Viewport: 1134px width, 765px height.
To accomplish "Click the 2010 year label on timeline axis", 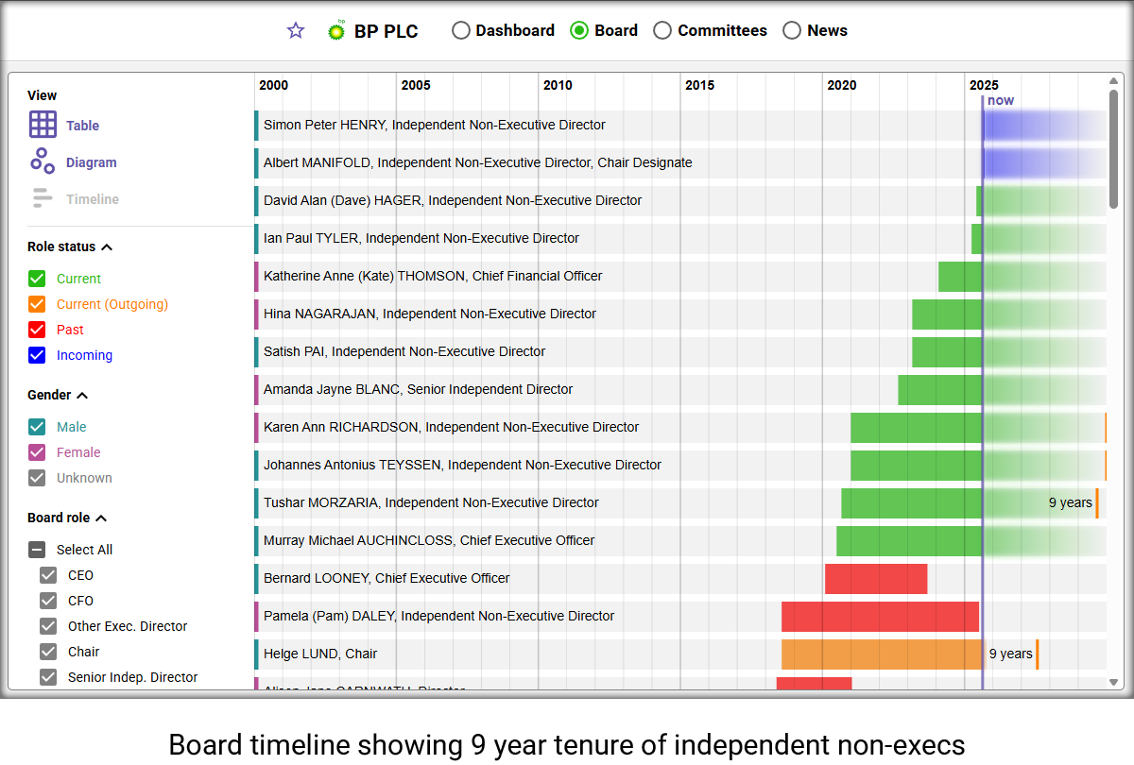I will pyautogui.click(x=558, y=85).
